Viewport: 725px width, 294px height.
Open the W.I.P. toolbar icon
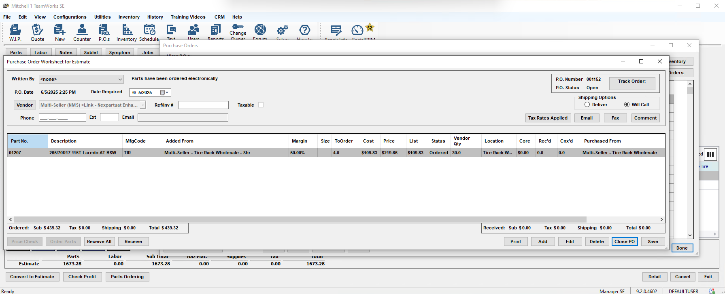pyautogui.click(x=15, y=32)
